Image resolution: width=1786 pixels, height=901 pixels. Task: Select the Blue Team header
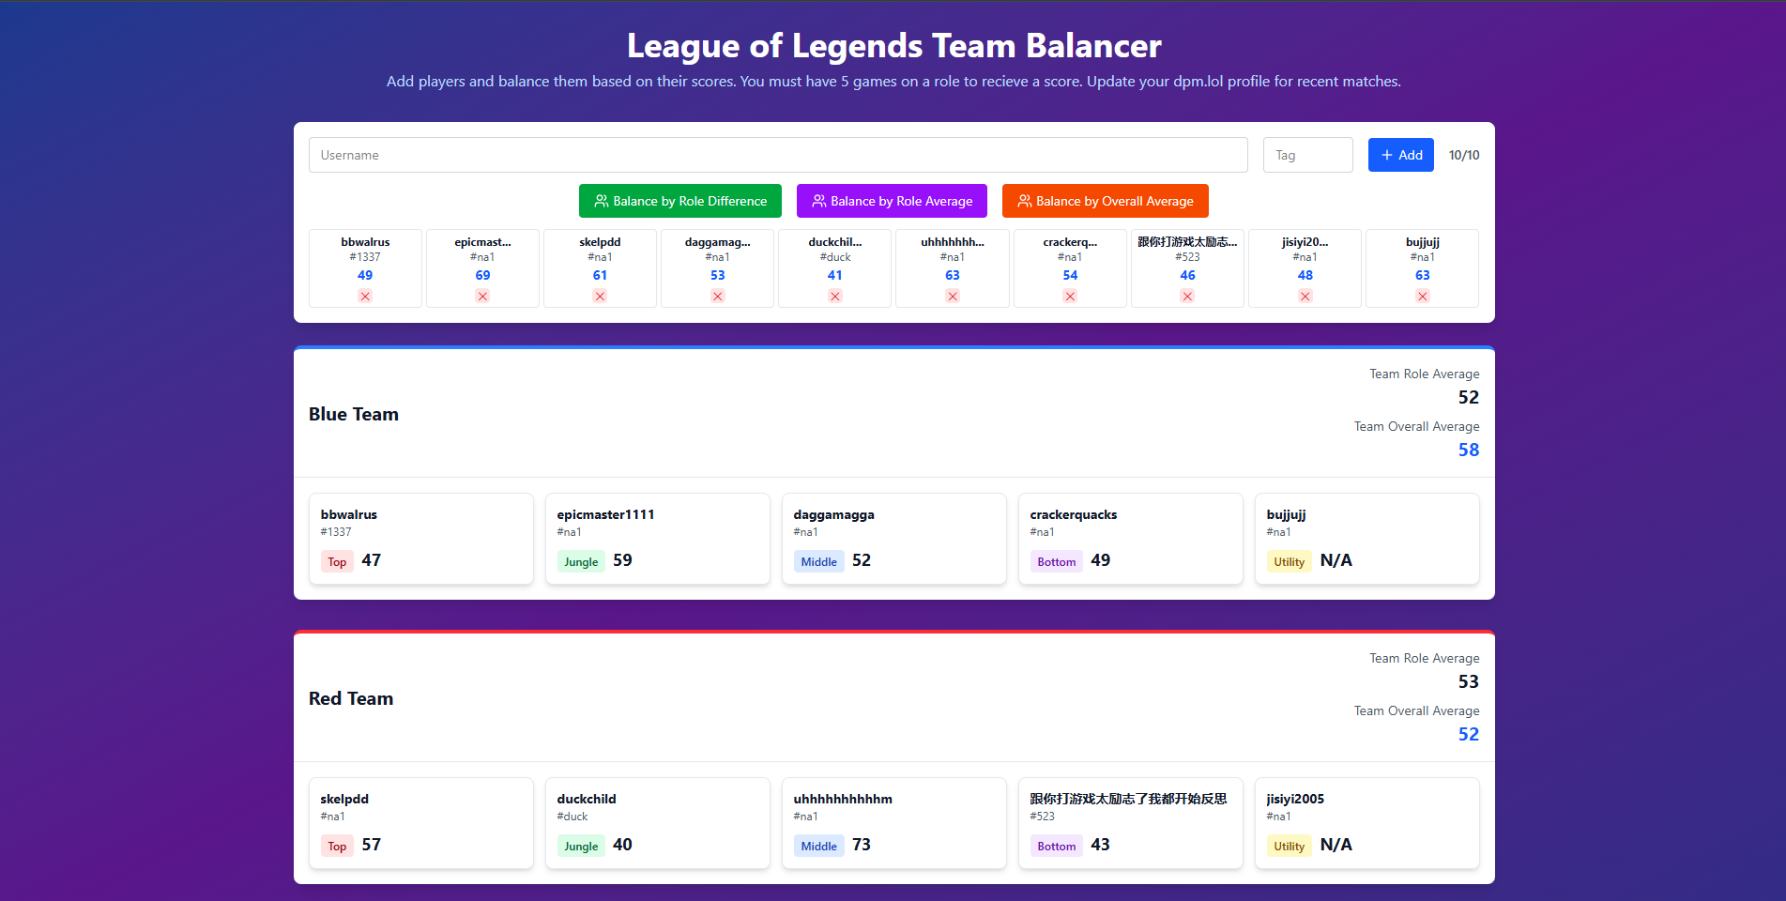tap(354, 414)
